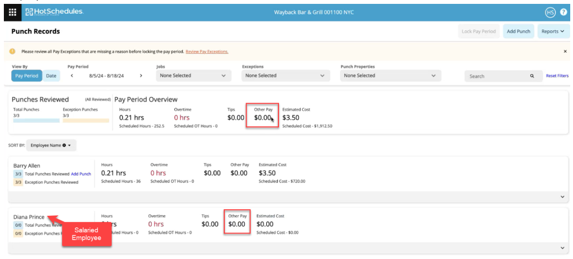This screenshot has height=259, width=573.
Task: Open the HS user profile icon
Action: tap(550, 12)
